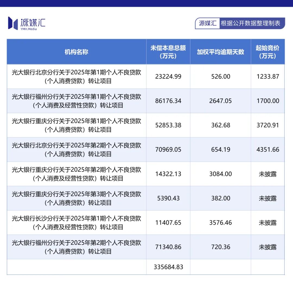Select 光大银行重庆分行第1期 project row
The height and width of the screenshot is (283, 293).
pos(77,125)
